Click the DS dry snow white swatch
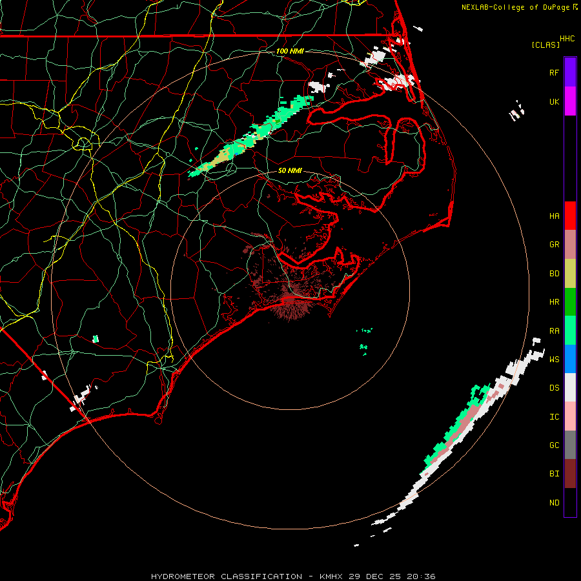The height and width of the screenshot is (581, 581). 570,387
